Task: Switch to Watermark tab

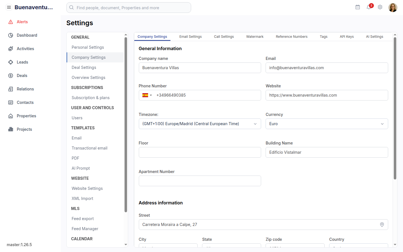Action: [x=255, y=37]
